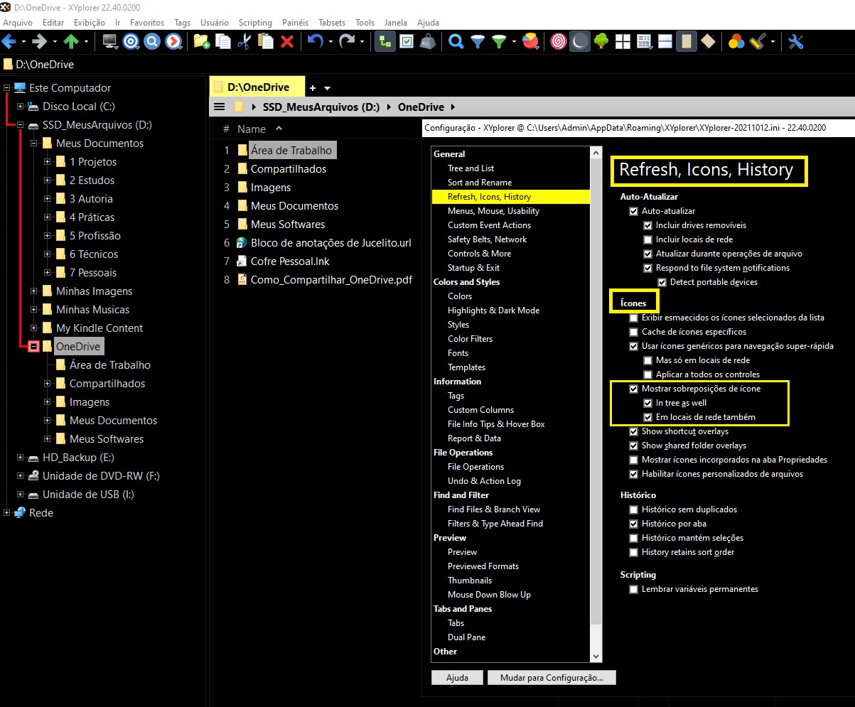Toggle Histórico sem duplicados checkbox

(634, 509)
